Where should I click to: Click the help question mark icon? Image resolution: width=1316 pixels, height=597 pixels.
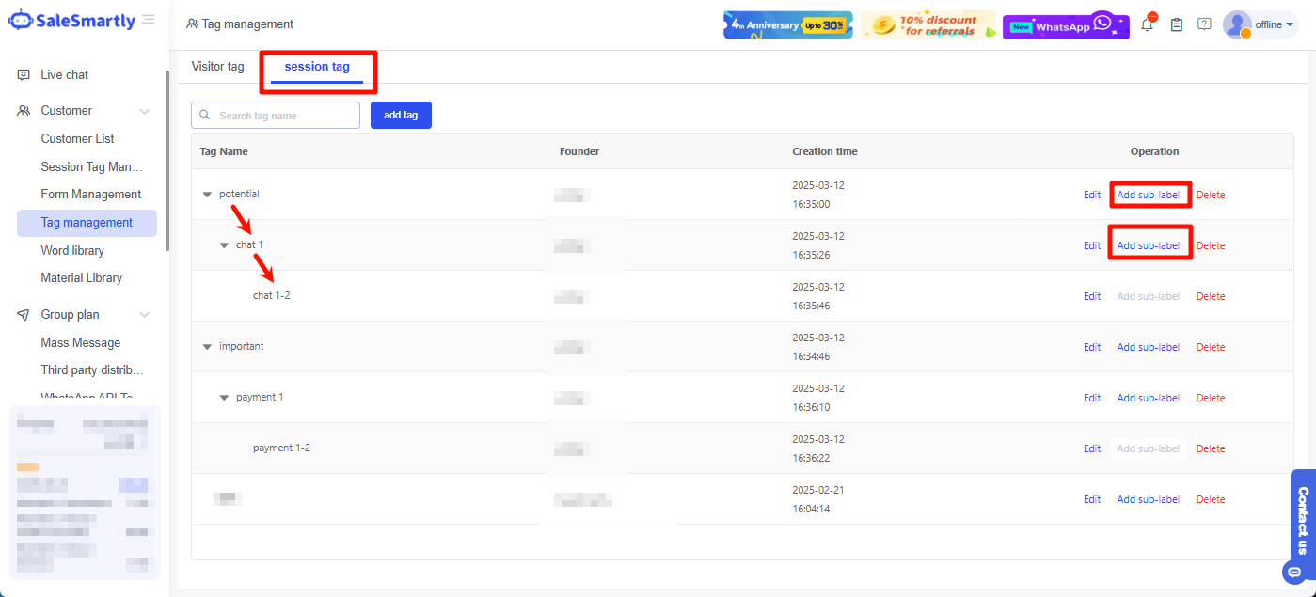[1204, 24]
